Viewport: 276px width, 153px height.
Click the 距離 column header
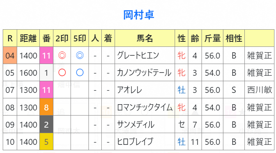coord(28,38)
